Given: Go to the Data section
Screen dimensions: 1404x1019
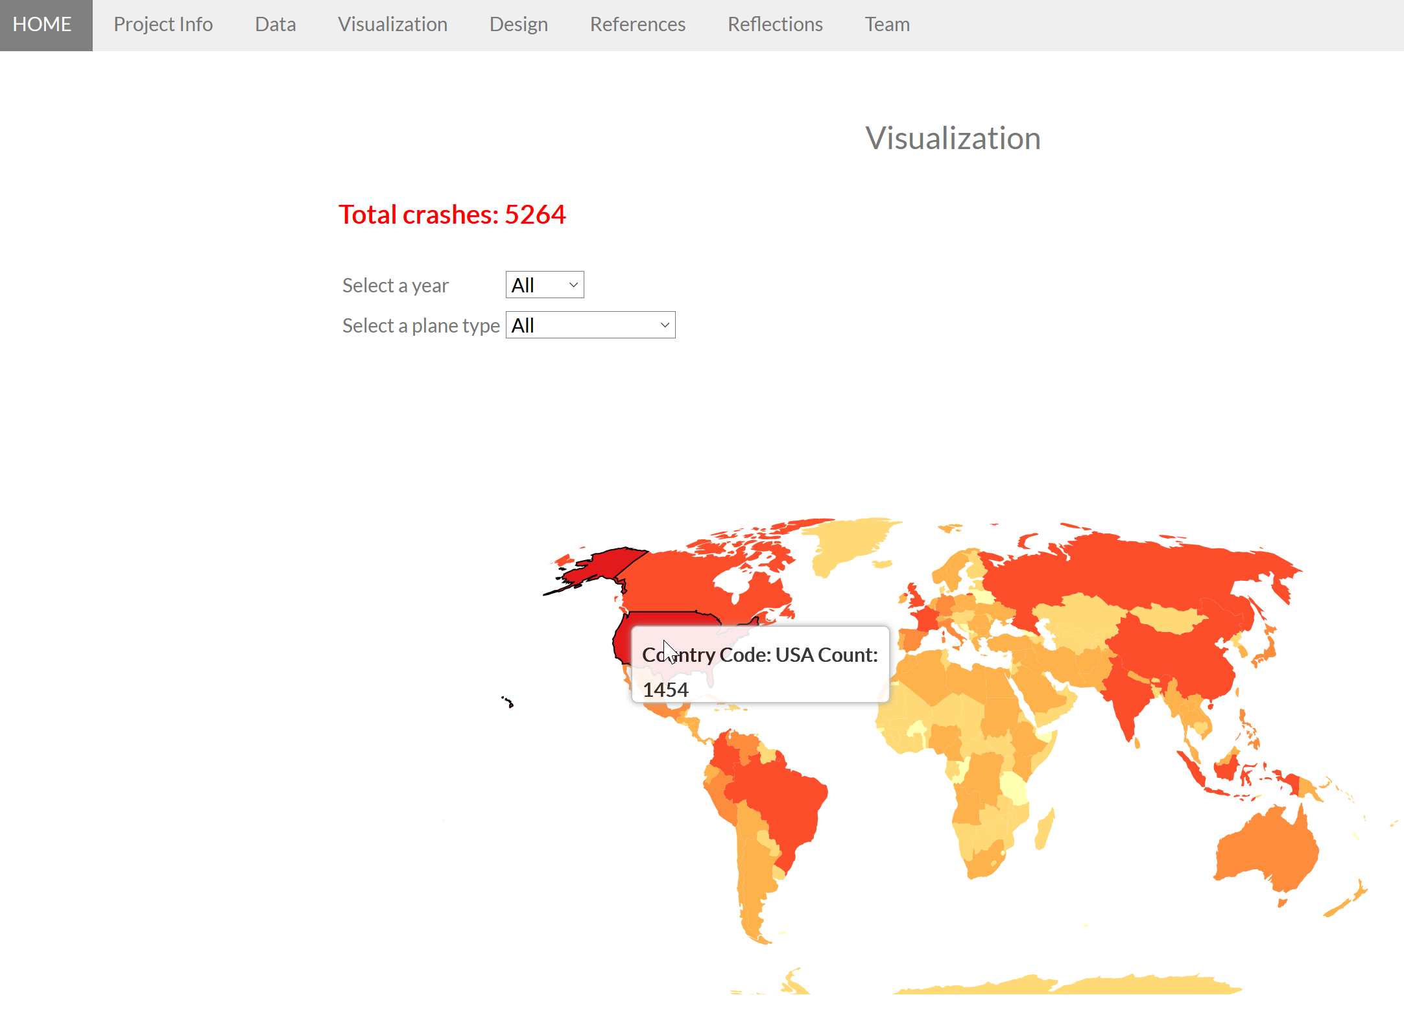Looking at the screenshot, I should point(275,25).
